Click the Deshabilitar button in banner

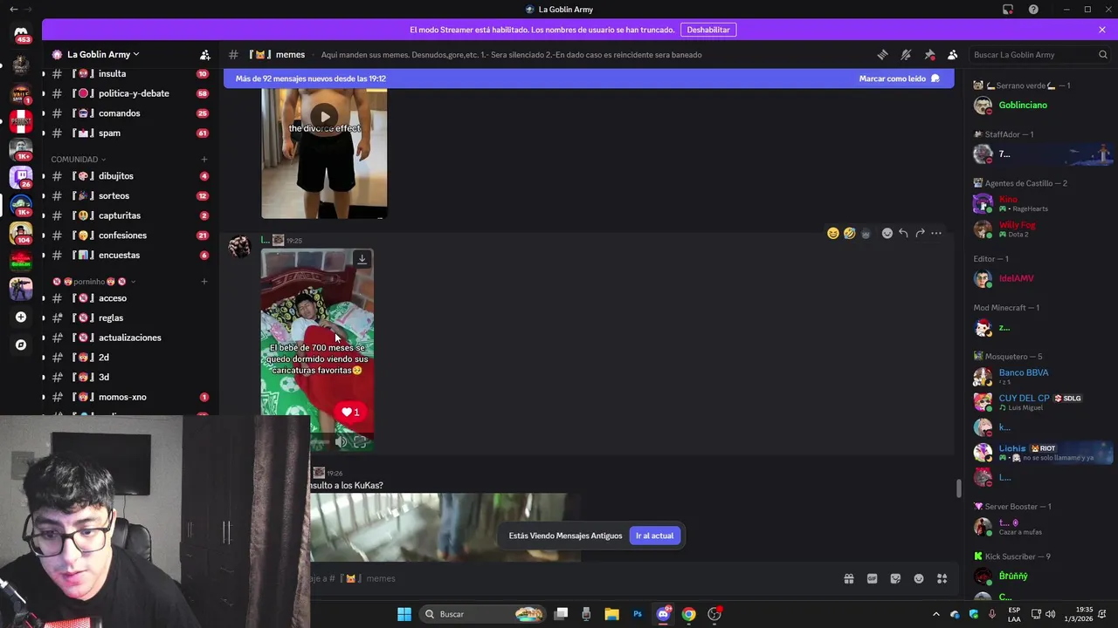[708, 30]
